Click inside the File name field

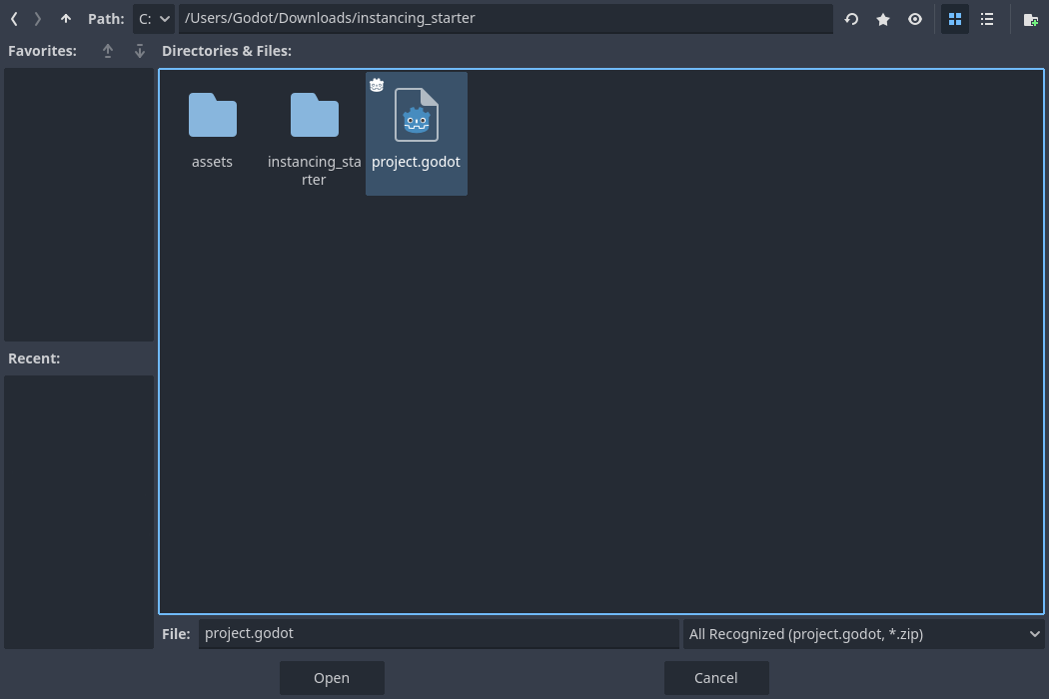[439, 633]
